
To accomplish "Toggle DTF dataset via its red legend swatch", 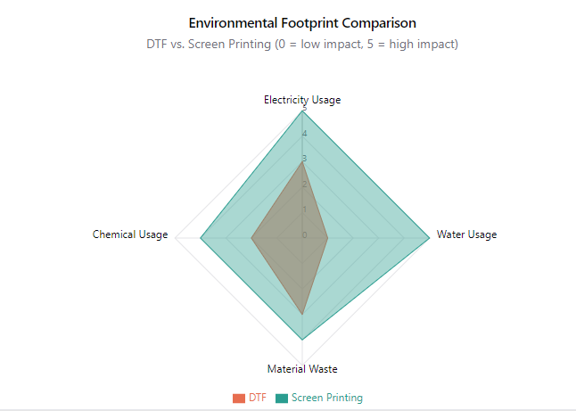I will coord(238,398).
